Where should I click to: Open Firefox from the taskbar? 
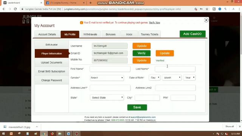tap(52, 134)
